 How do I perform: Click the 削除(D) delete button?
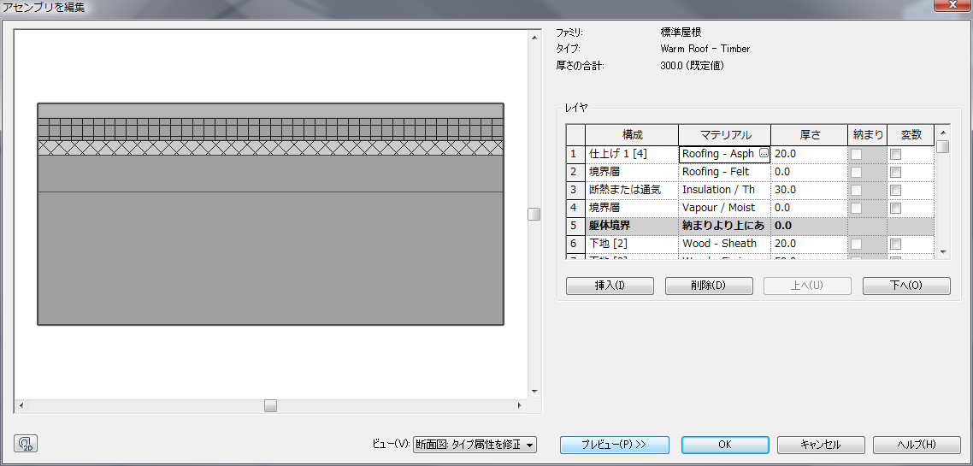click(x=709, y=286)
